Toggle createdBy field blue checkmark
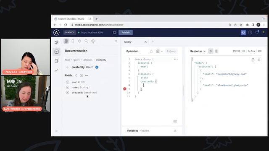Viewport: 269px width, 151px height. [x=97, y=67]
